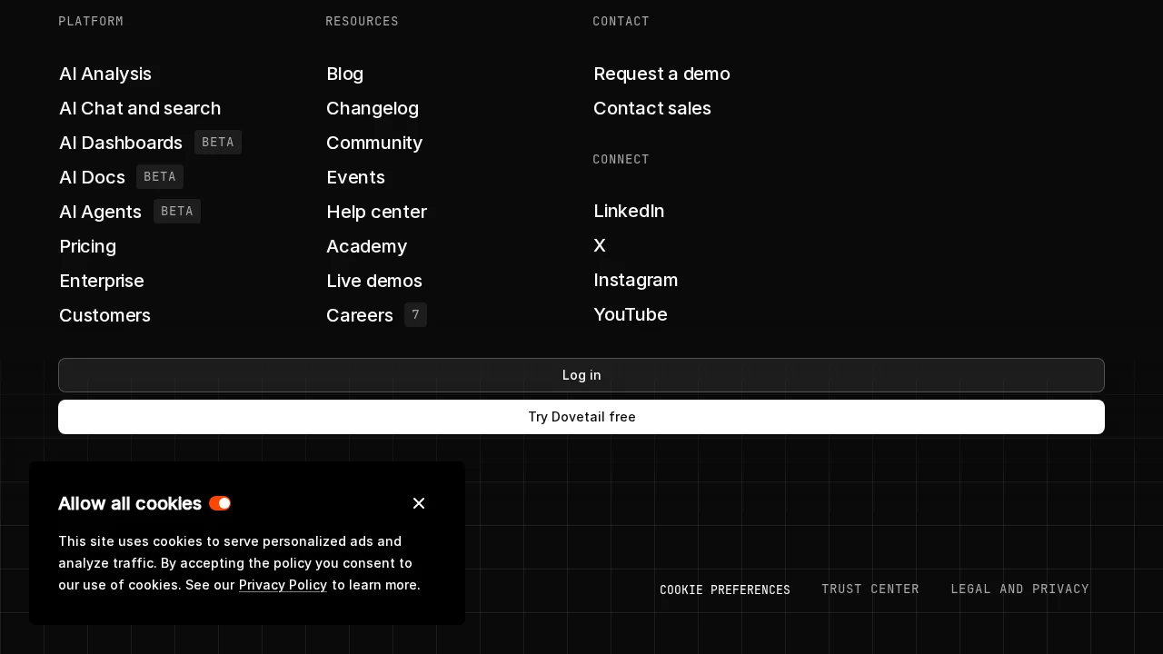
Task: Open the Help center
Action: point(376,212)
